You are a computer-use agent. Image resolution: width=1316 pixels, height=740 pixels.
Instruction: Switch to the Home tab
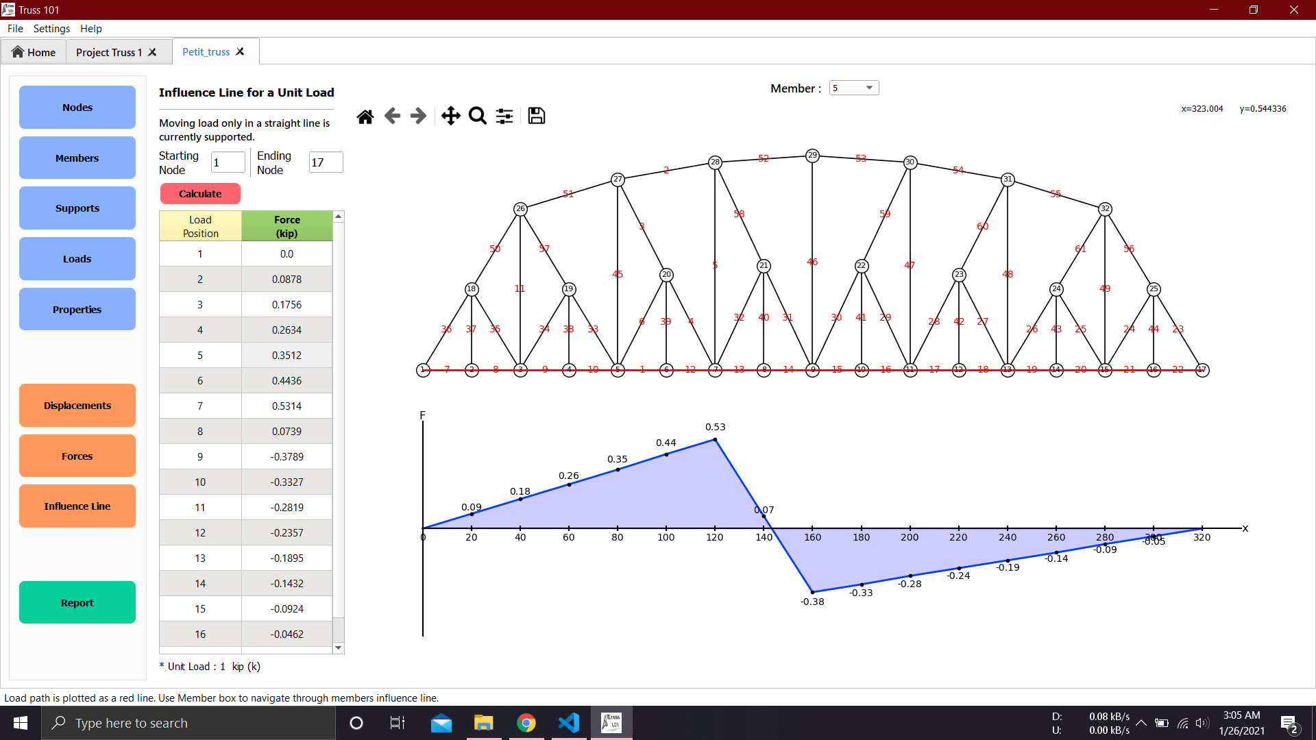tap(34, 53)
